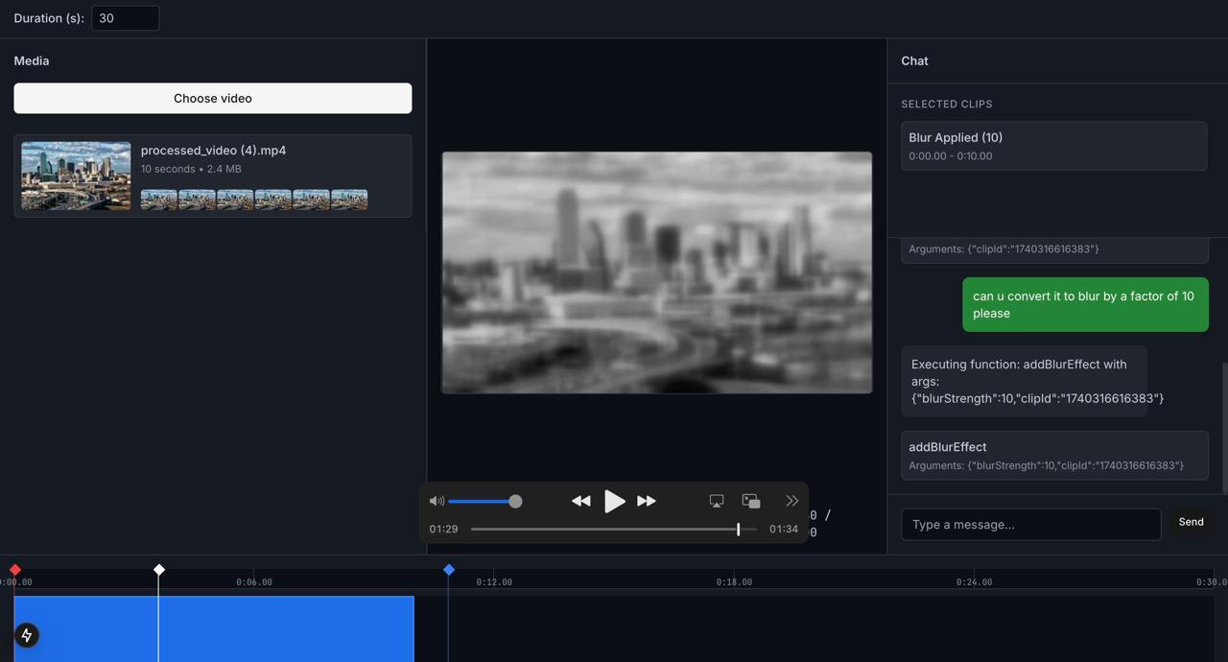
Task: Mute the video volume speaker icon
Action: click(437, 501)
